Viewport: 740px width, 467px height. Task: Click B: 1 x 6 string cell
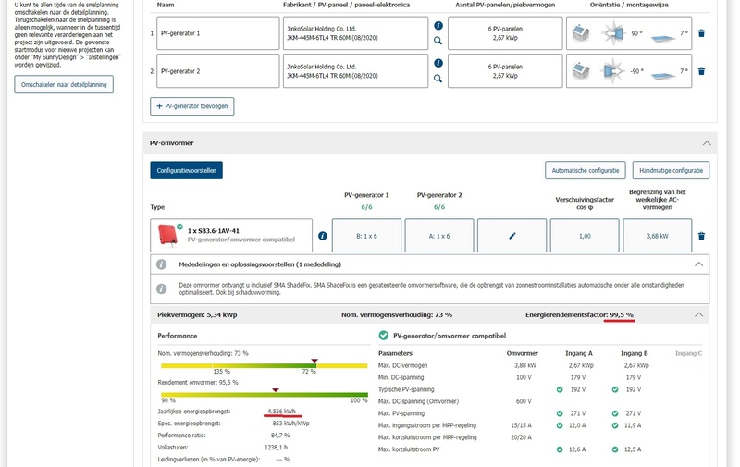tap(366, 236)
